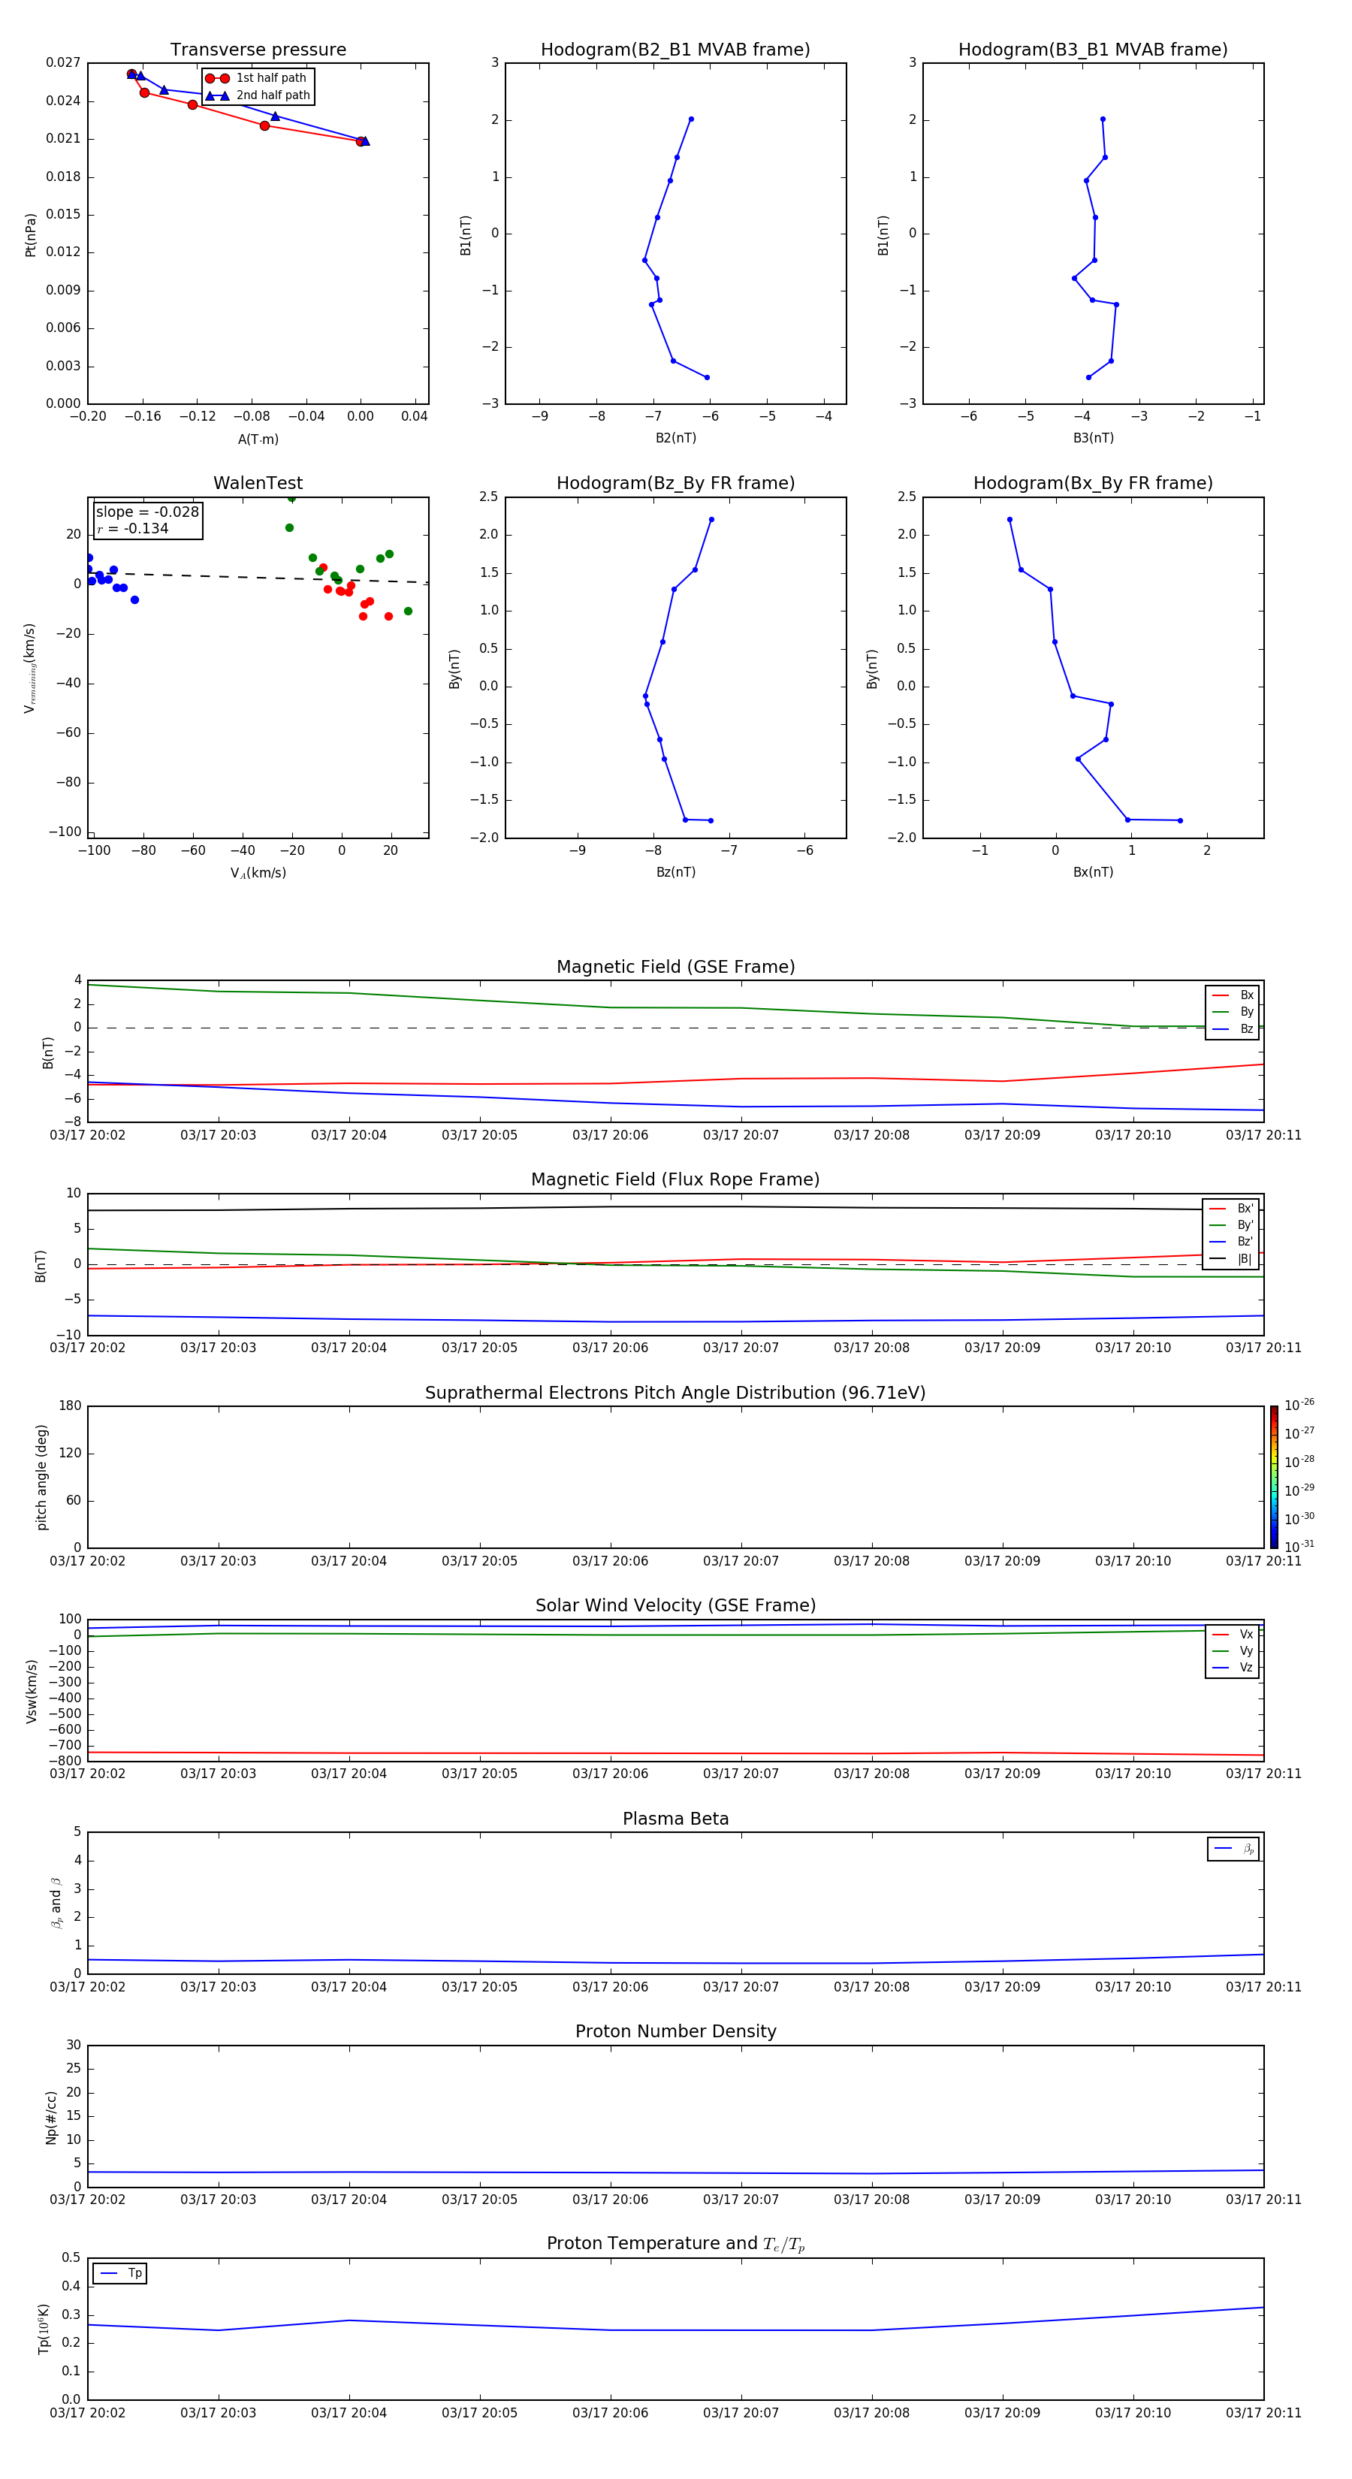Select the 'slope = -0.028' annotation
The width and height of the screenshot is (1352, 2479).
147,512
